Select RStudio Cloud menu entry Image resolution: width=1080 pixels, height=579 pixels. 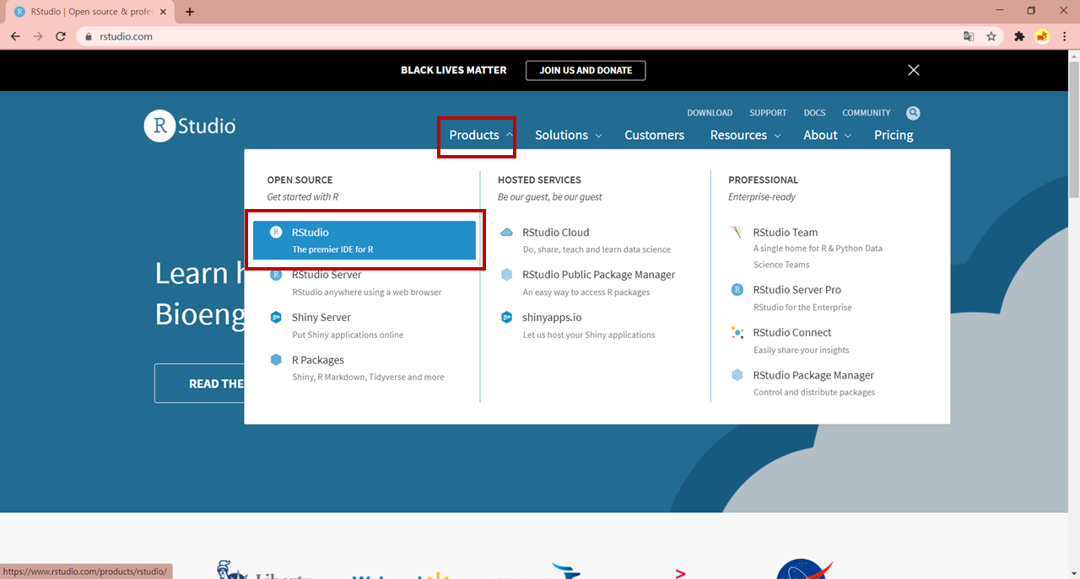pyautogui.click(x=595, y=240)
